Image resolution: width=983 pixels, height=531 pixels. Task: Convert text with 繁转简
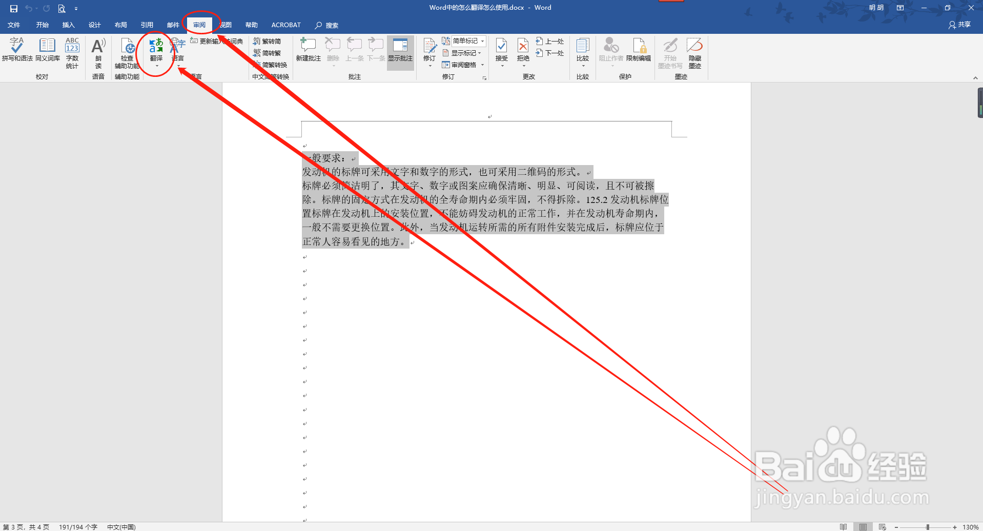click(267, 41)
